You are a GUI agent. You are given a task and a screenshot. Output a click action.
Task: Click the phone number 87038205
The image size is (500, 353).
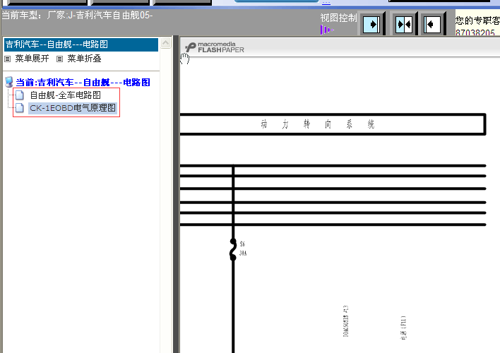pos(475,33)
